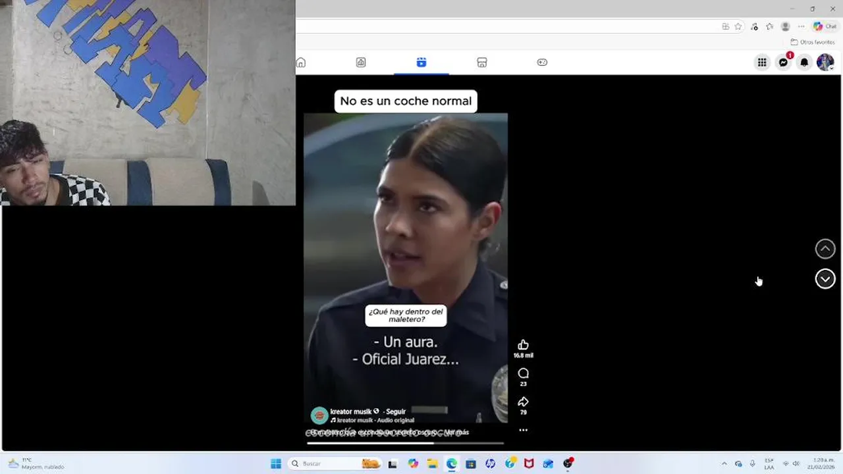Open the Windows Start menu
The height and width of the screenshot is (474, 843).
coord(276,463)
